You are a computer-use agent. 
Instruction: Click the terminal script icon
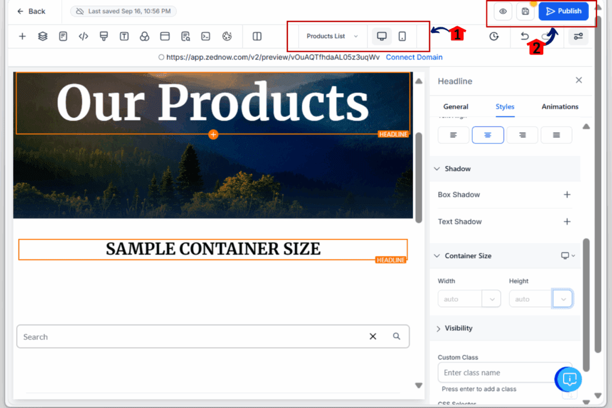pyautogui.click(x=206, y=36)
